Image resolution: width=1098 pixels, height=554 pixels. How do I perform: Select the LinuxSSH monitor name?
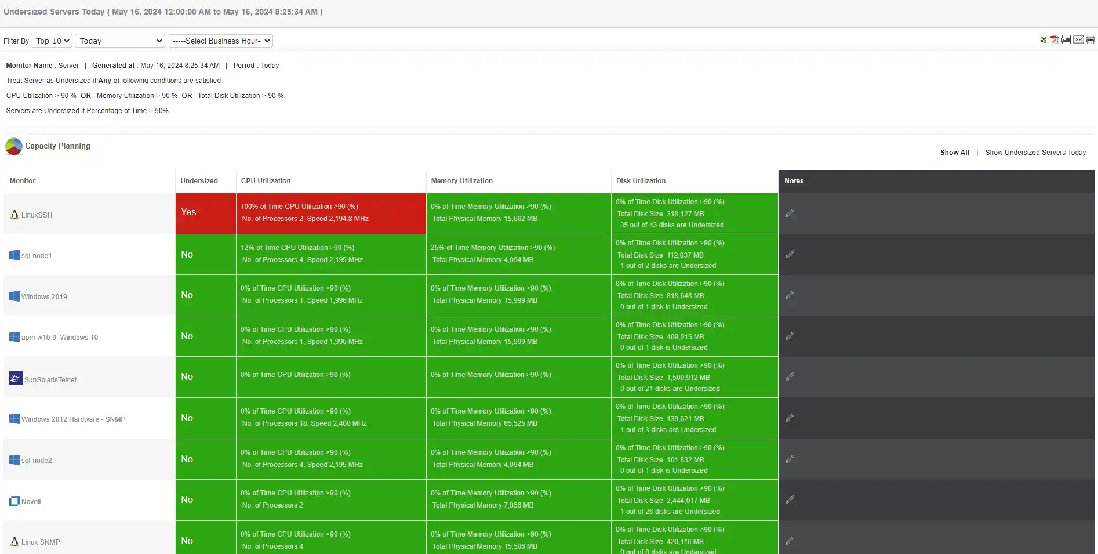(x=37, y=215)
